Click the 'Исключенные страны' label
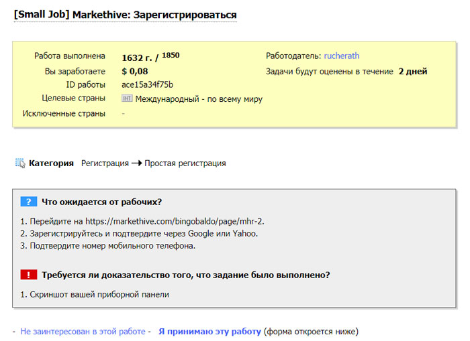This screenshot has width=470, height=341. (x=64, y=114)
